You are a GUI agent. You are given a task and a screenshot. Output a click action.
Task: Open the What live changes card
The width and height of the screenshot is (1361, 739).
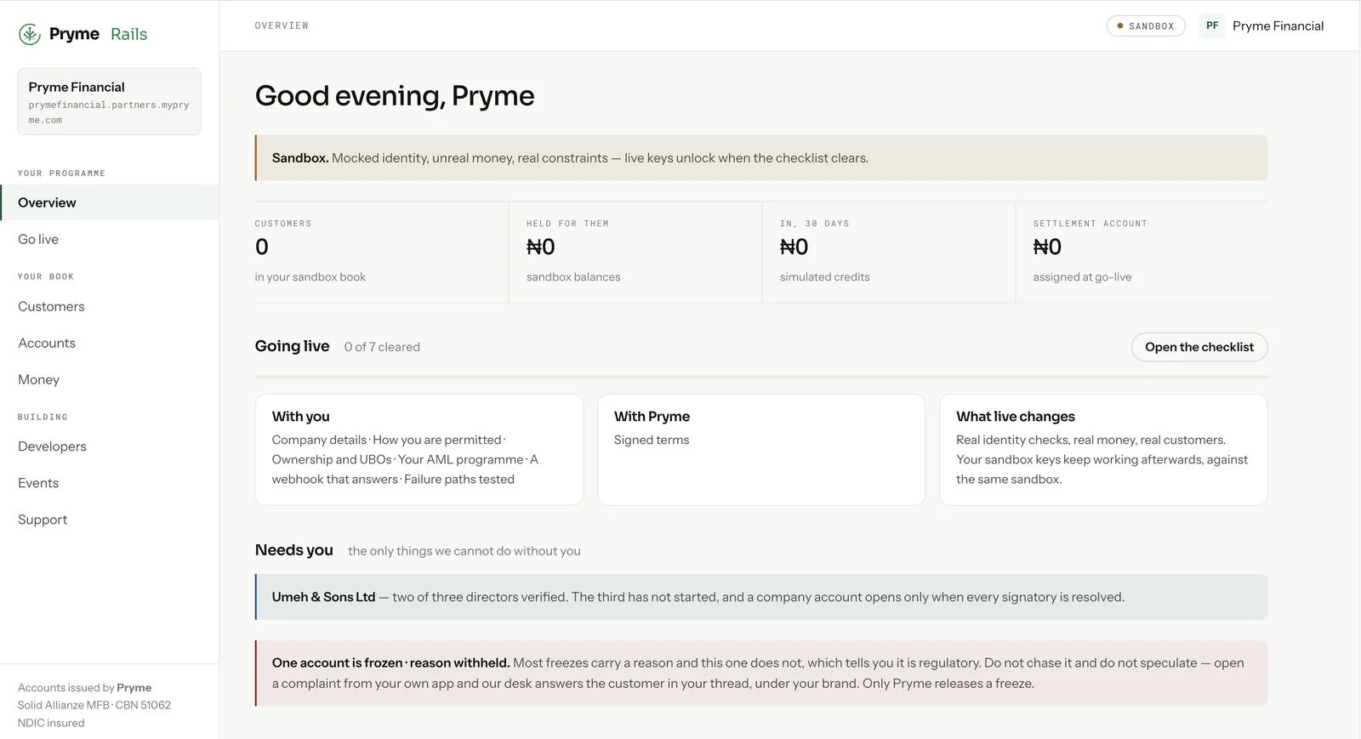point(1103,450)
